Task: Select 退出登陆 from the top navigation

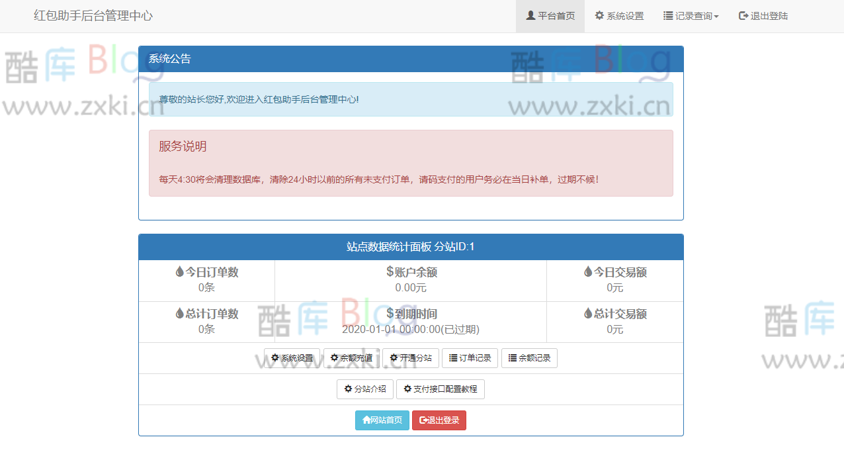Action: [x=763, y=15]
